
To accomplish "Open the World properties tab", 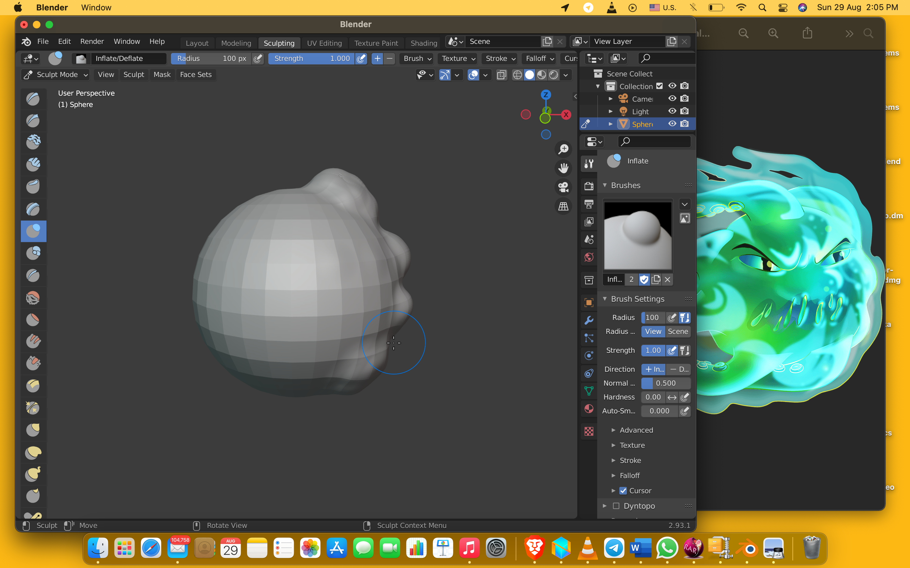I will pyautogui.click(x=589, y=257).
